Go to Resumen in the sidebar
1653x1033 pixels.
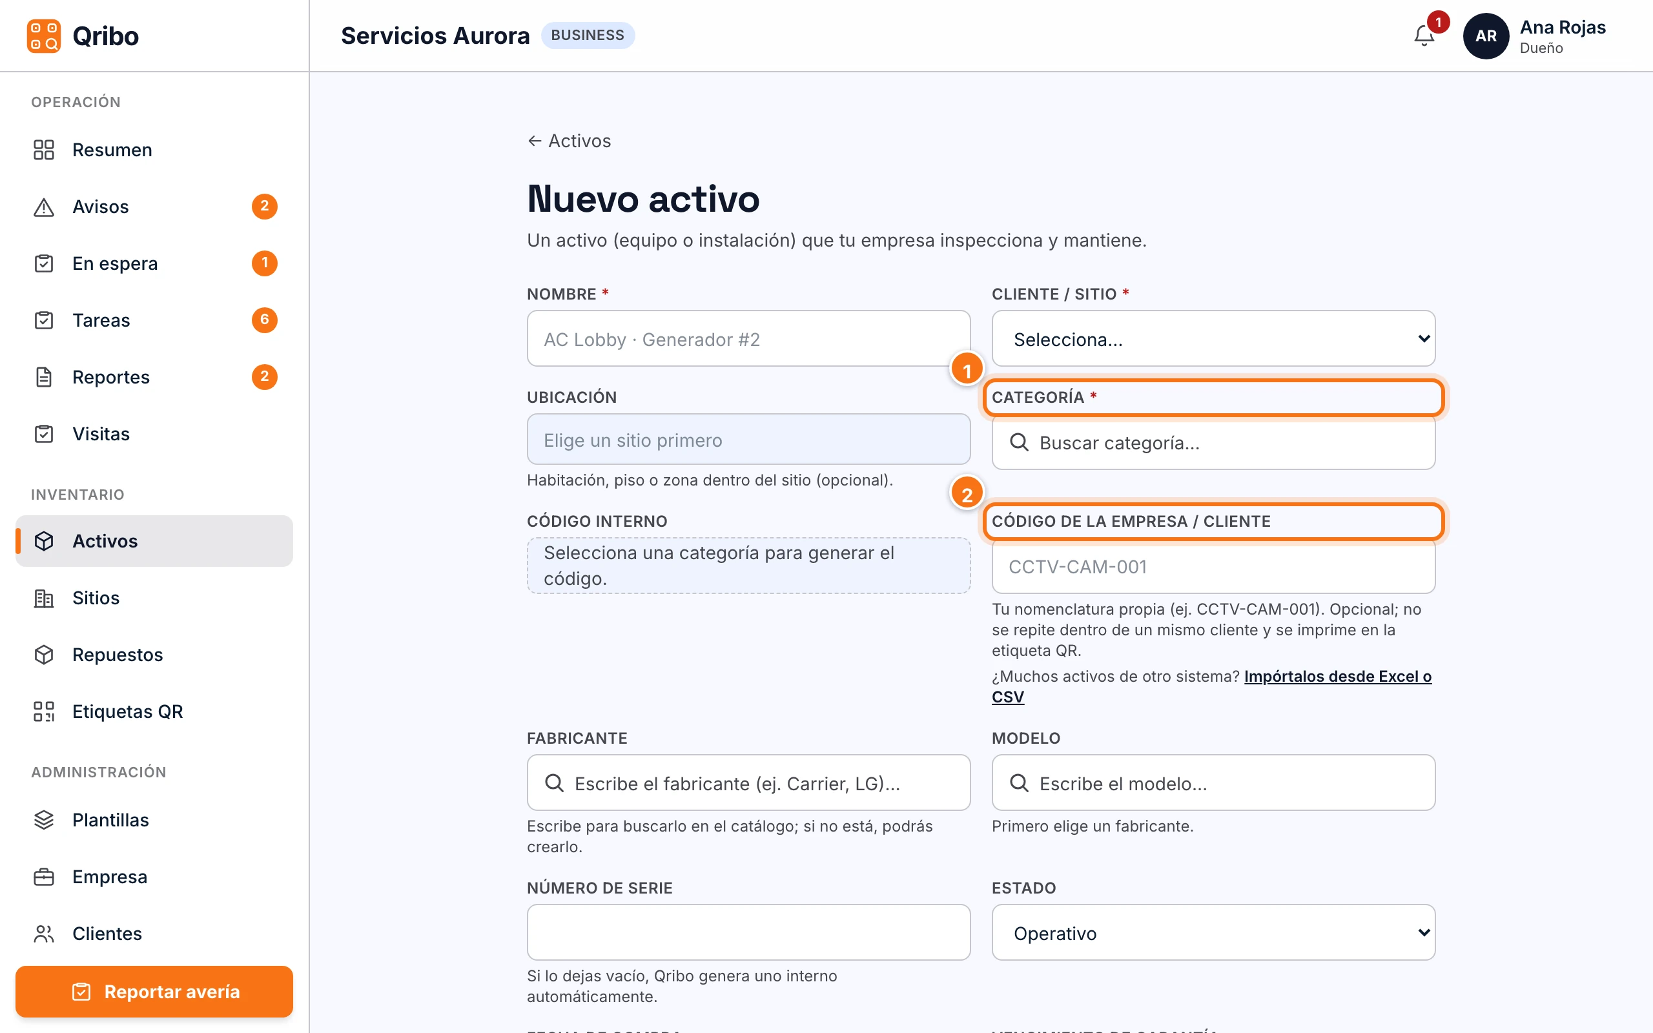(x=154, y=150)
